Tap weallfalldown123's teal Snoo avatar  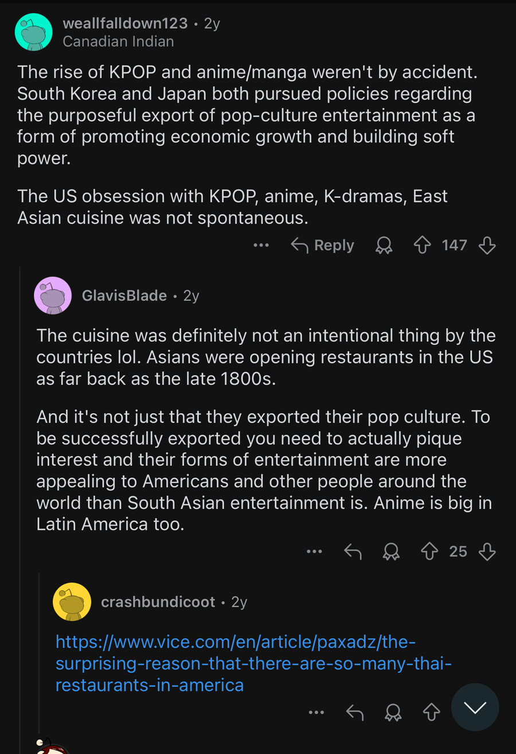tap(33, 32)
